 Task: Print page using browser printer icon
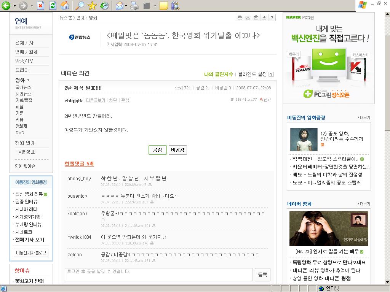134,5
